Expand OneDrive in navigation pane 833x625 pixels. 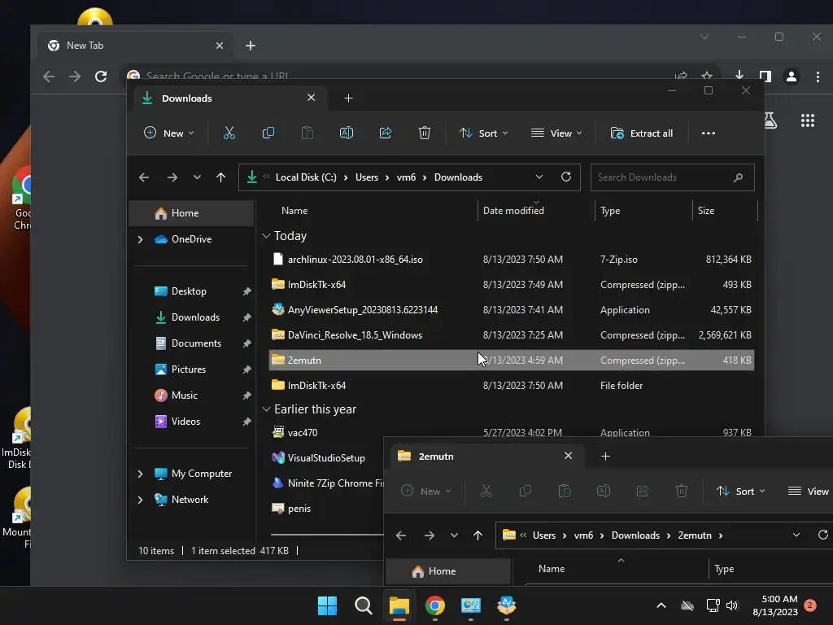click(x=140, y=240)
